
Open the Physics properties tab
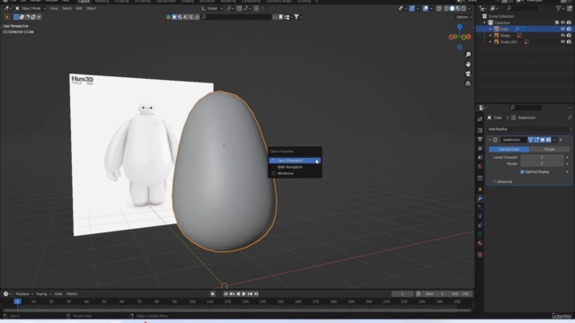point(480,216)
